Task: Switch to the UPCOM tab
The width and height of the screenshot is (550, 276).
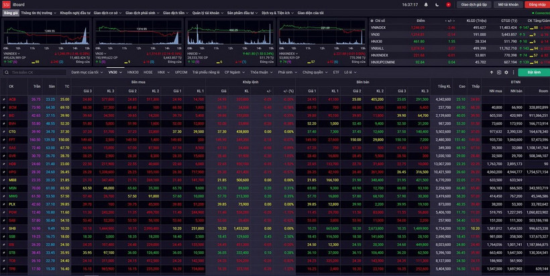Action: [181, 72]
